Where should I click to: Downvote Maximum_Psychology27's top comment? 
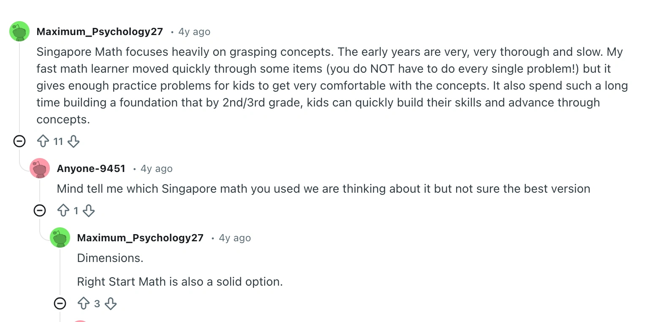pos(73,141)
